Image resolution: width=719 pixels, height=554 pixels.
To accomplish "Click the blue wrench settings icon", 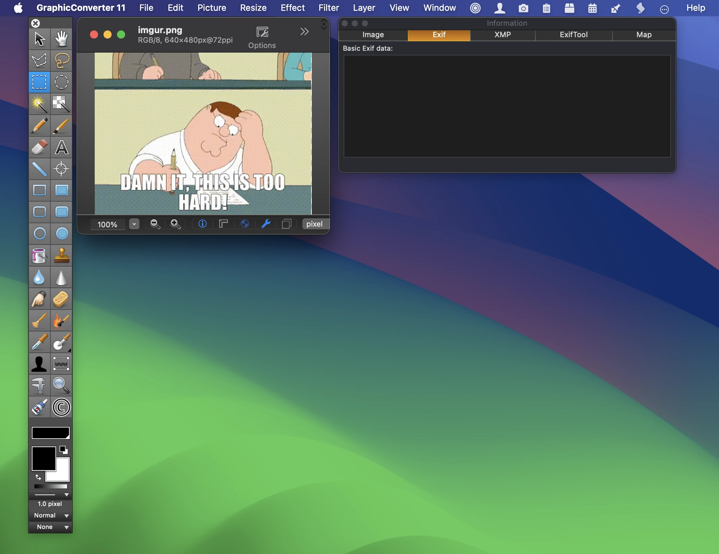I will tap(266, 224).
